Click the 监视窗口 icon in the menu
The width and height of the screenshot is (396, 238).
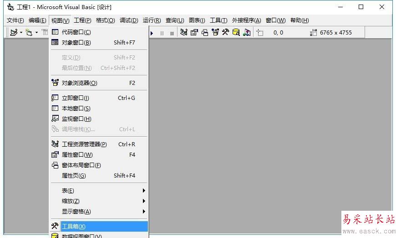click(55, 119)
